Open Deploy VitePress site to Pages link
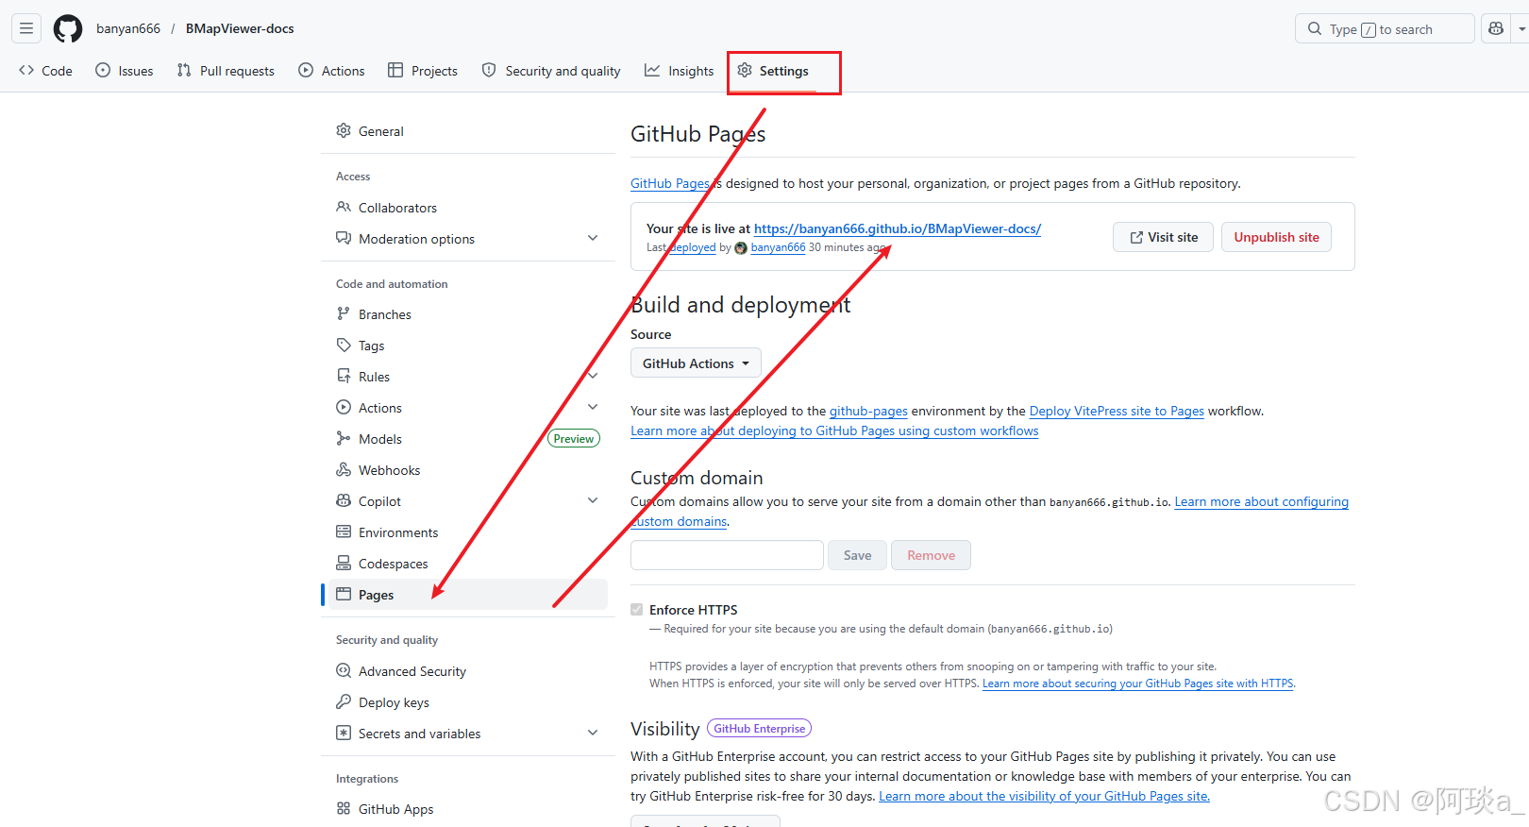Image resolution: width=1529 pixels, height=827 pixels. 1117,411
